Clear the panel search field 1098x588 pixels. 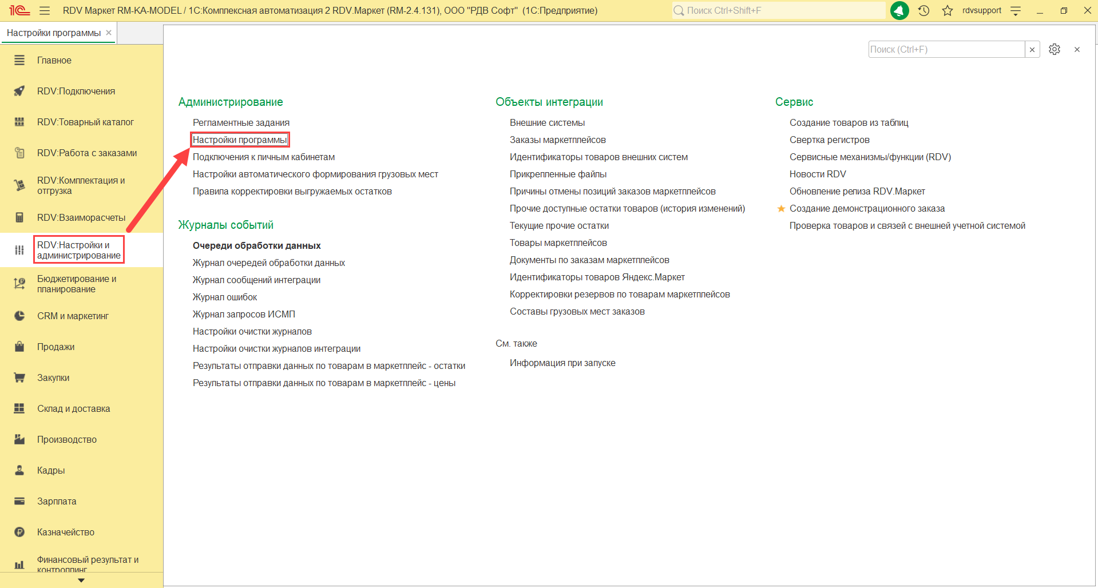tap(1032, 50)
